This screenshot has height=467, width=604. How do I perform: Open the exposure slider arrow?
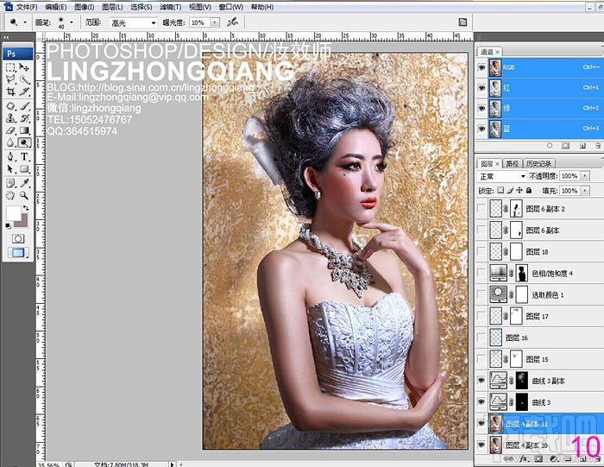click(x=215, y=22)
